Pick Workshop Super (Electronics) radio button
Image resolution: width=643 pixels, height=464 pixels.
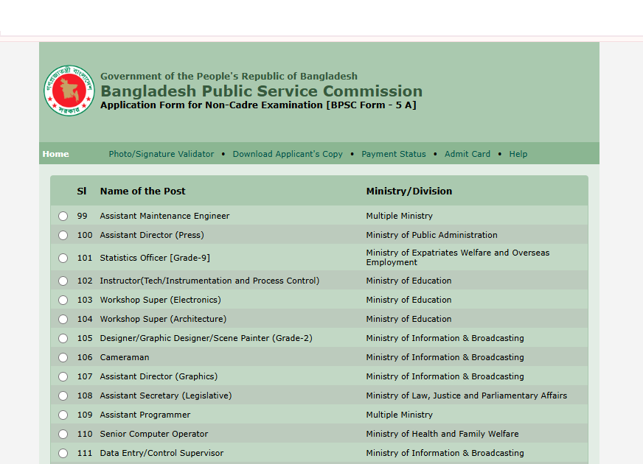[x=63, y=300]
